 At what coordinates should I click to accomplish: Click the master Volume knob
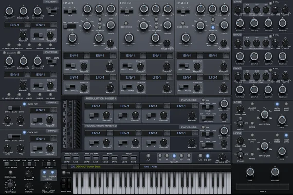(275, 172)
